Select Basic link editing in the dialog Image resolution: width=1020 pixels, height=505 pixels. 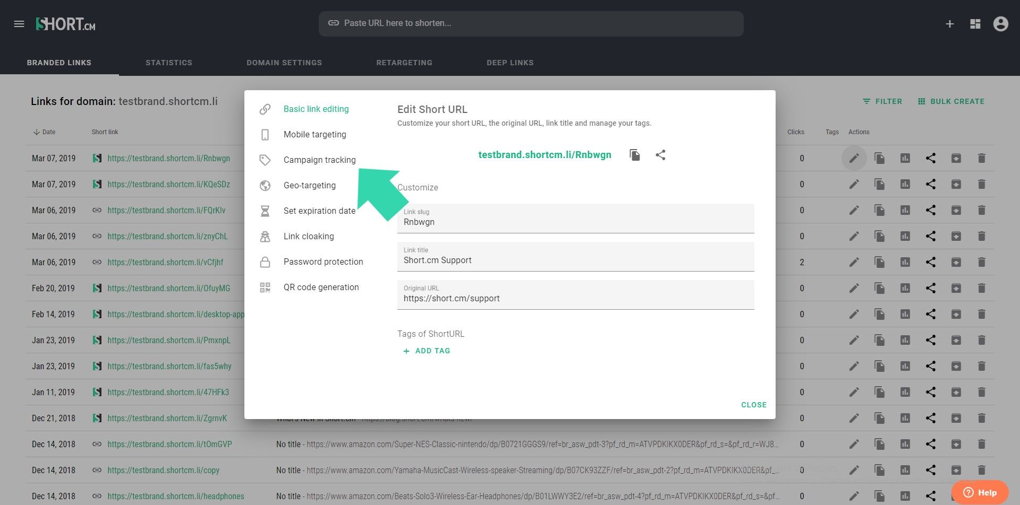[316, 109]
